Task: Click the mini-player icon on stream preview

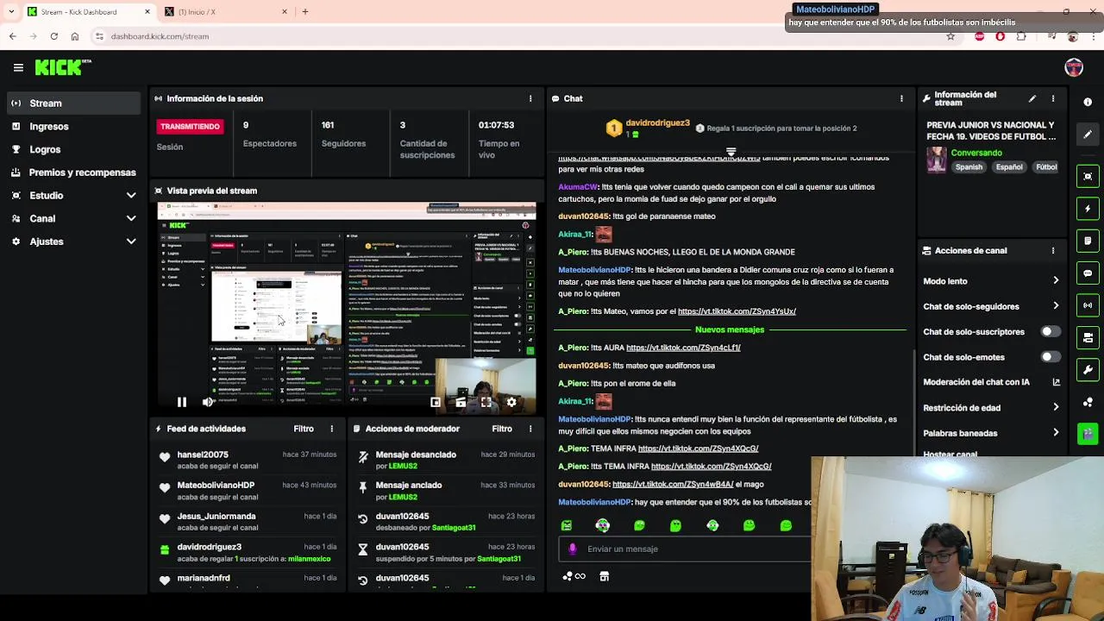Action: click(436, 403)
